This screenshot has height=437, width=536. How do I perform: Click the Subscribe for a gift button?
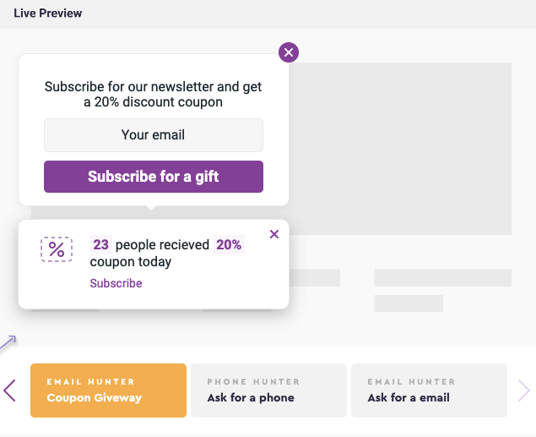154,177
